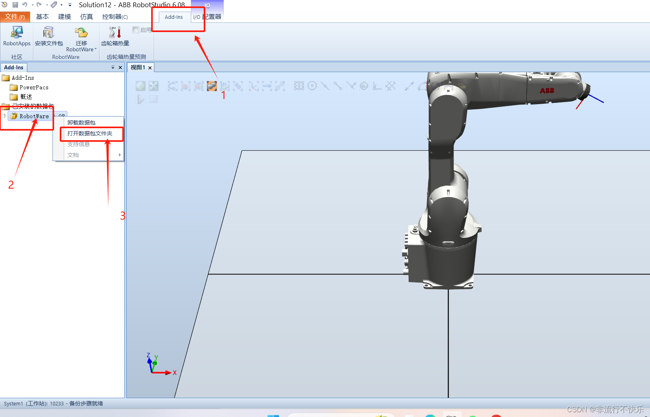Viewport: 650px width, 417px height.
Task: Click status bar text System1 备份步骤就绪
Action: pyautogui.click(x=53, y=403)
